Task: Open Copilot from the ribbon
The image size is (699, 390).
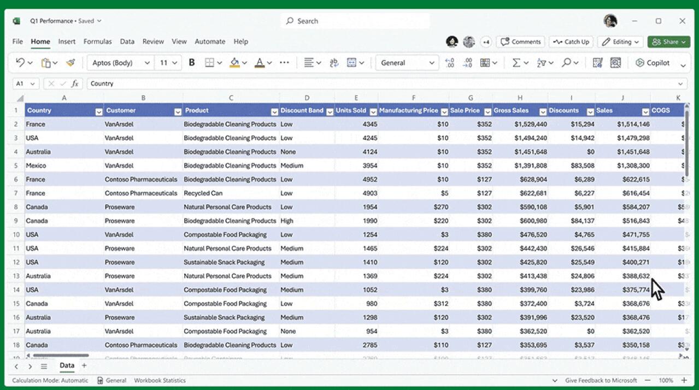Action: (652, 63)
